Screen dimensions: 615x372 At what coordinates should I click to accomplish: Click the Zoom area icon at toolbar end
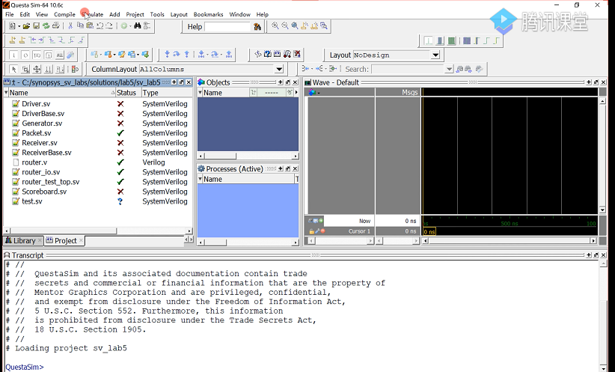click(x=324, y=26)
